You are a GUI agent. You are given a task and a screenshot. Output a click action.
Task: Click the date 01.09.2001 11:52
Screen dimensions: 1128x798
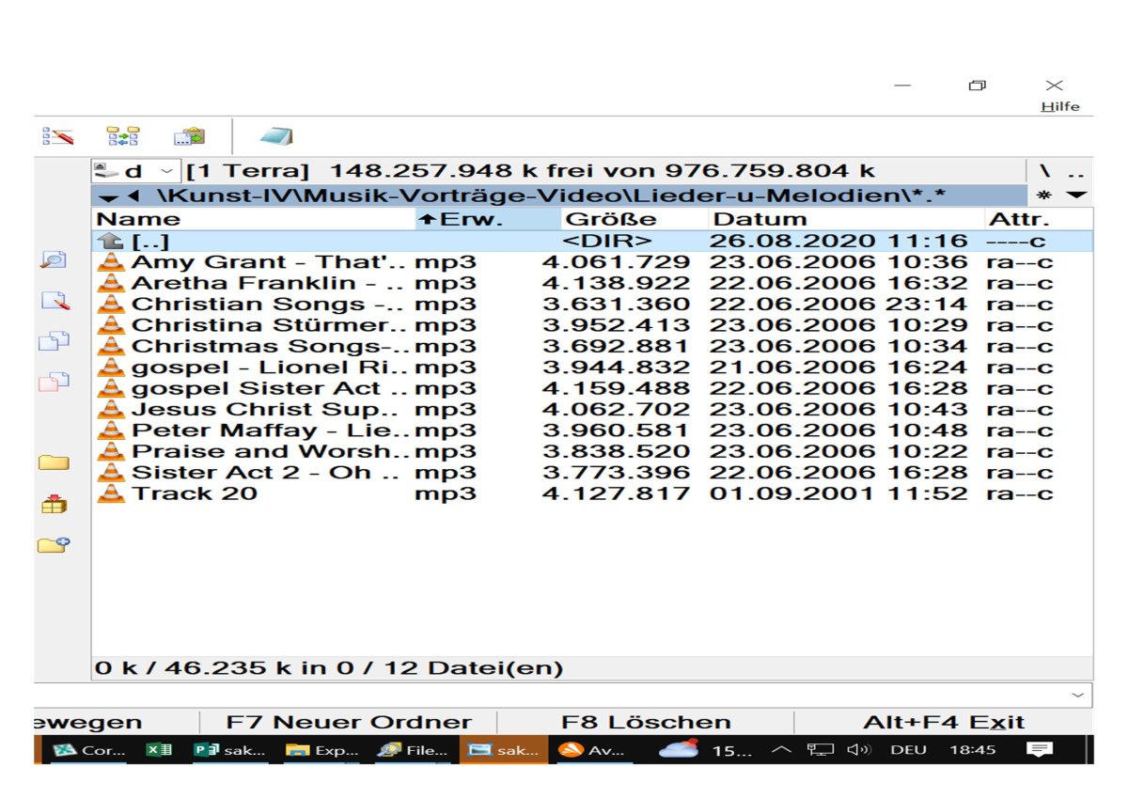tap(838, 493)
